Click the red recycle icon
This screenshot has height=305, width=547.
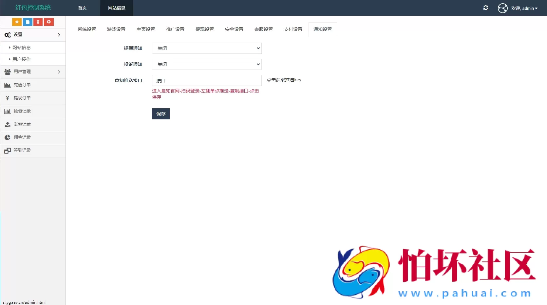(x=48, y=22)
